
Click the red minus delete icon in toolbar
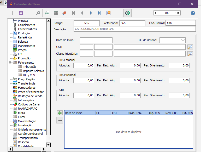point(29,13)
